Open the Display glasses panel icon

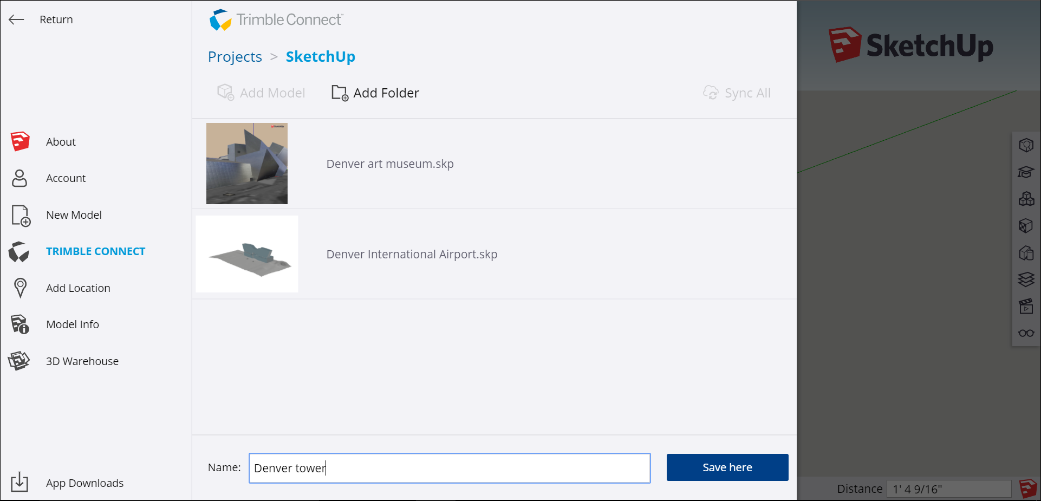[x=1026, y=333]
